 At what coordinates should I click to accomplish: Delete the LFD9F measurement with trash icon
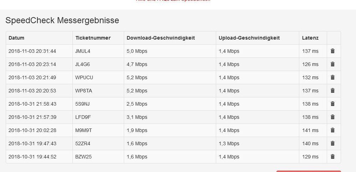[x=332, y=117]
